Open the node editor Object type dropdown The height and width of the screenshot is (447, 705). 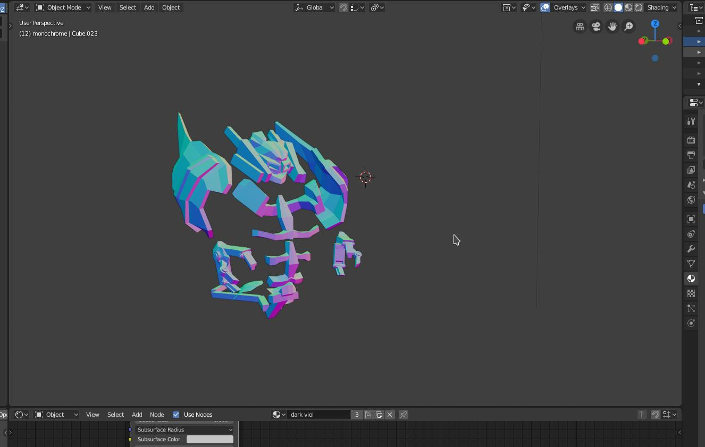(56, 415)
